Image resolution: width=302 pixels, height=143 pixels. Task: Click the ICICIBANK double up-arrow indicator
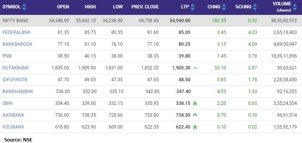(x=195, y=127)
